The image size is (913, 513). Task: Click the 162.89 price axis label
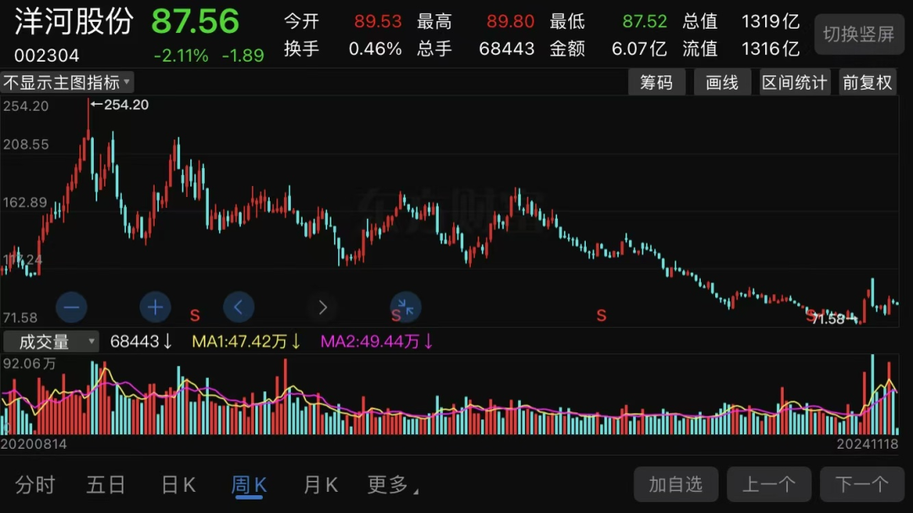25,203
